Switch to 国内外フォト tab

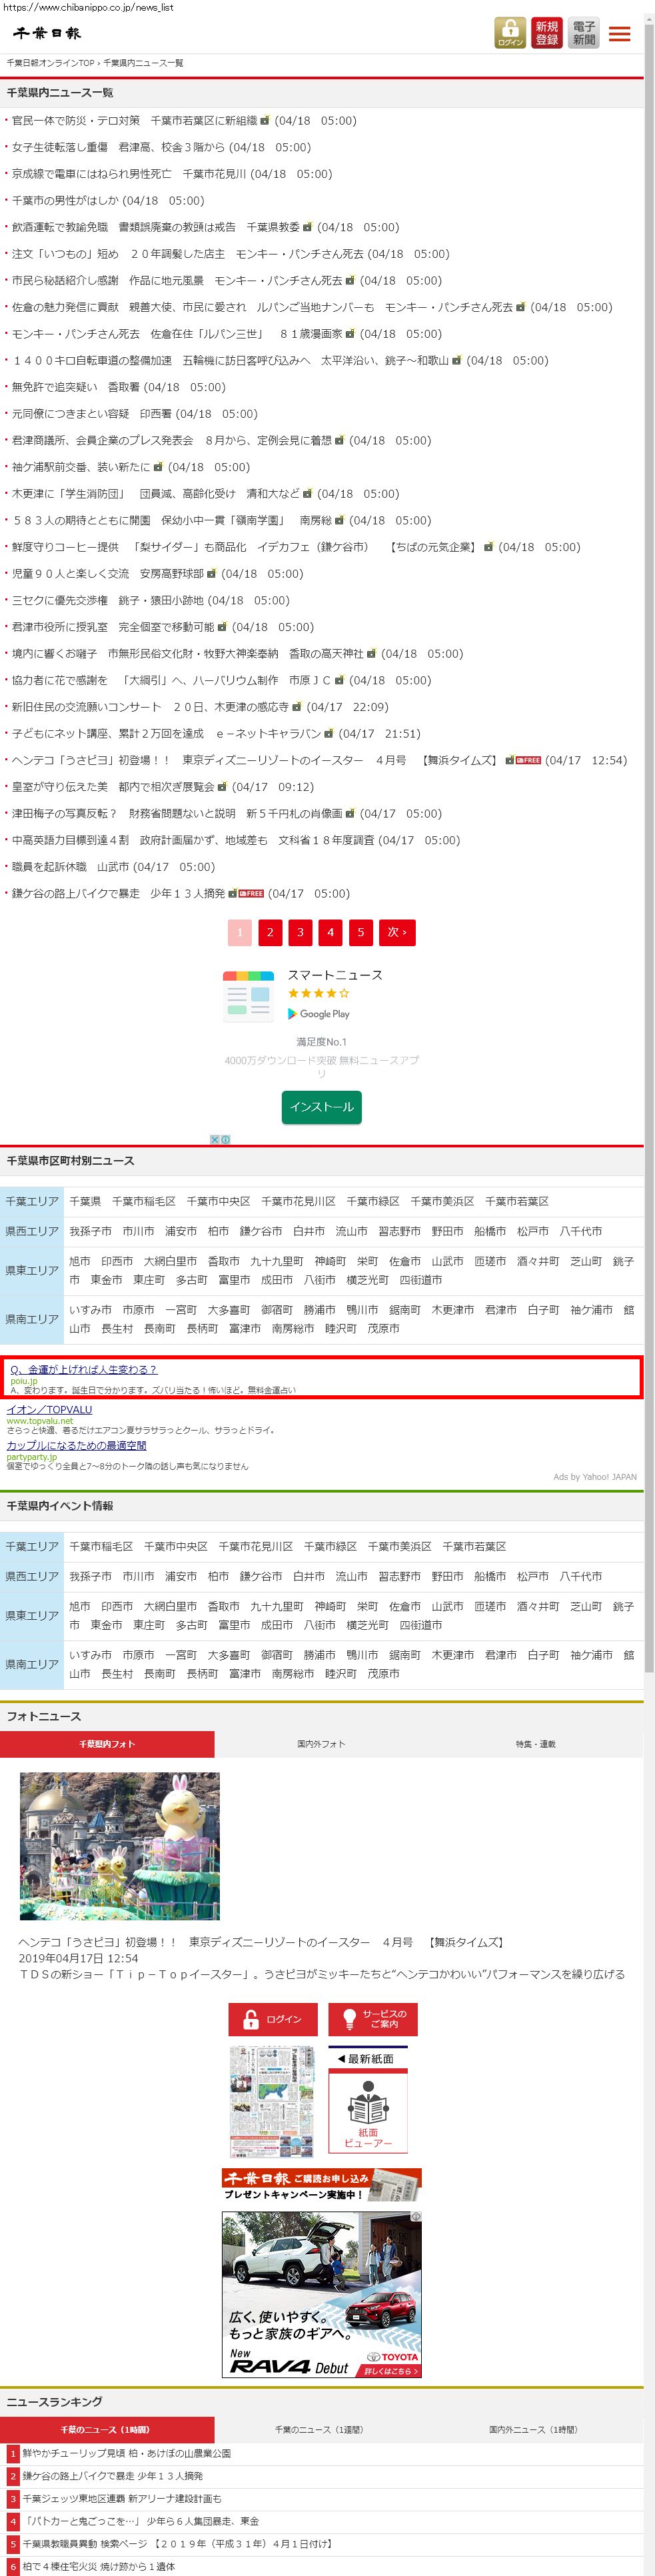[x=321, y=1744]
